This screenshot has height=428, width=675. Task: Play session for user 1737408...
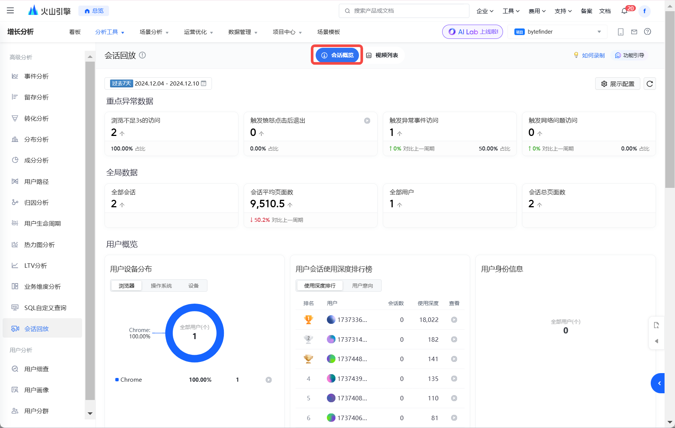click(x=454, y=398)
